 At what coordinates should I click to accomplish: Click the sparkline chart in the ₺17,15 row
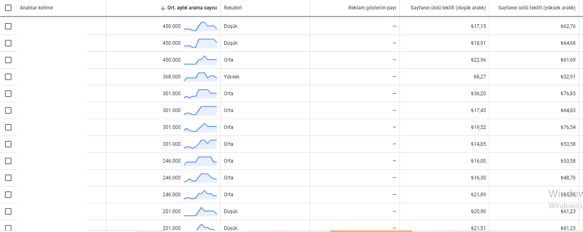(x=200, y=26)
